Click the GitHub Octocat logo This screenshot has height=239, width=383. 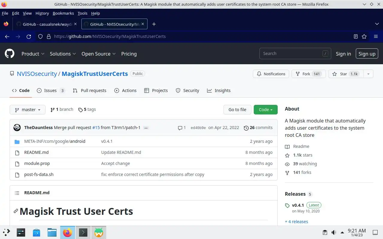pyautogui.click(x=10, y=54)
